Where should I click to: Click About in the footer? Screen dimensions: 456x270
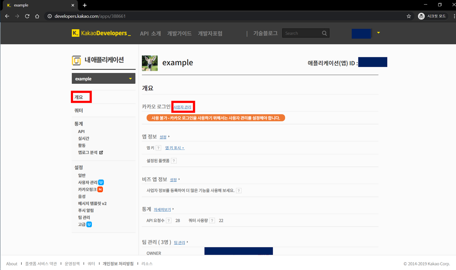click(12, 264)
